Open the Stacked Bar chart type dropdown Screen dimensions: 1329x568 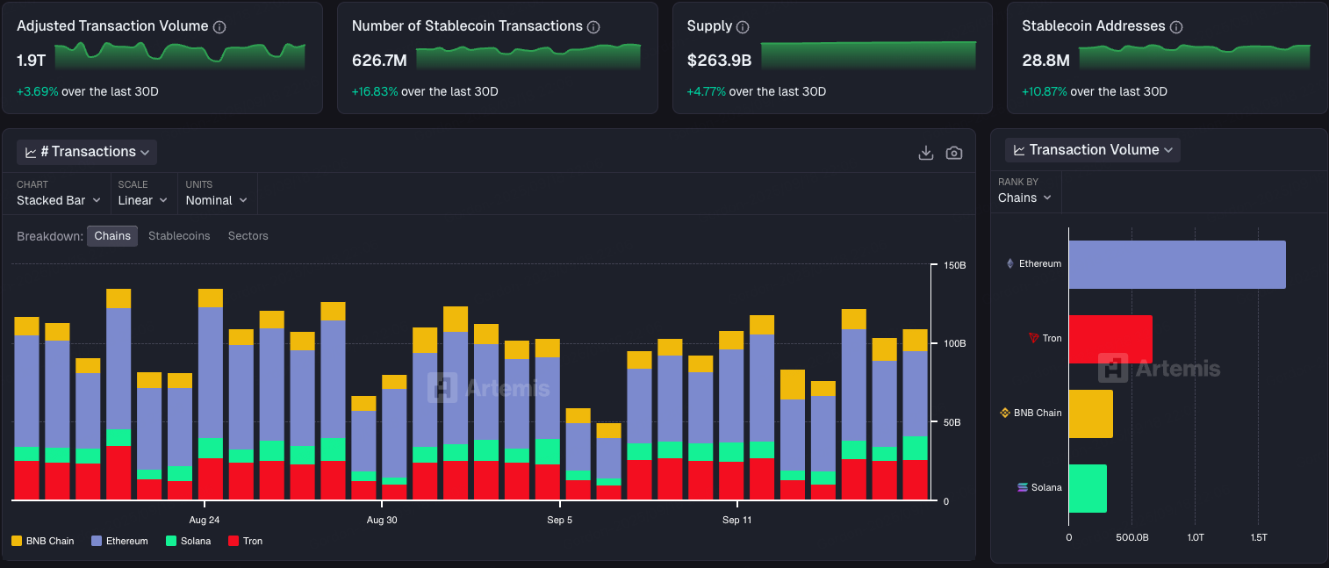[59, 200]
